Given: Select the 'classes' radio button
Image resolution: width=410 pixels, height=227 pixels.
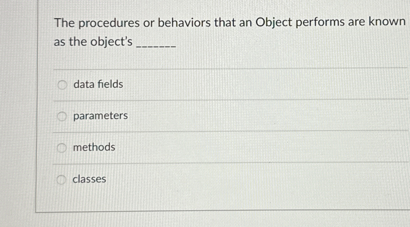Looking at the screenshot, I should pos(62,180).
